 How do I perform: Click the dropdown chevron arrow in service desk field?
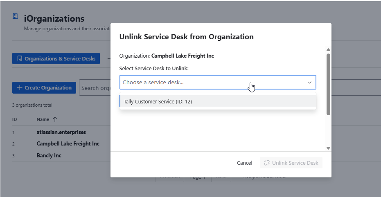(309, 82)
